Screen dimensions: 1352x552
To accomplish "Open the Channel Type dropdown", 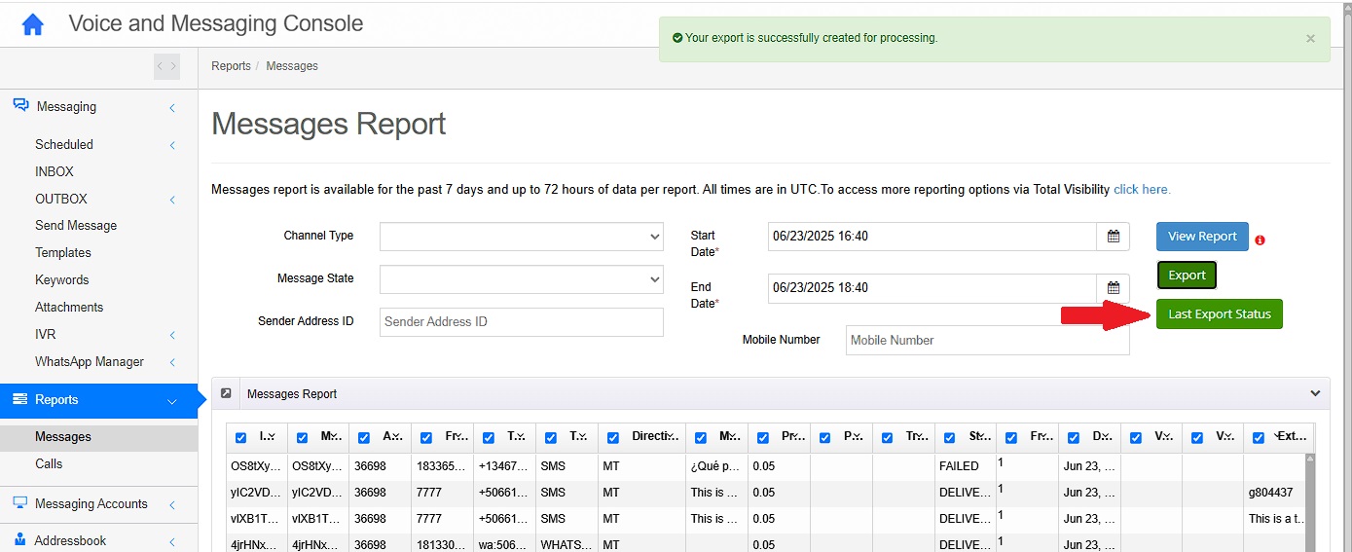I will pyautogui.click(x=522, y=237).
